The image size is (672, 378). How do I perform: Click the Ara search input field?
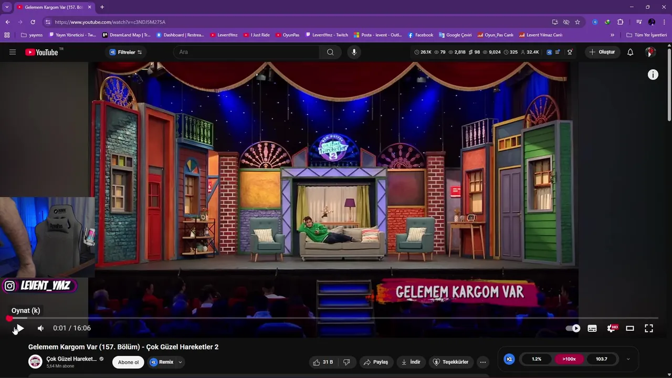[247, 52]
